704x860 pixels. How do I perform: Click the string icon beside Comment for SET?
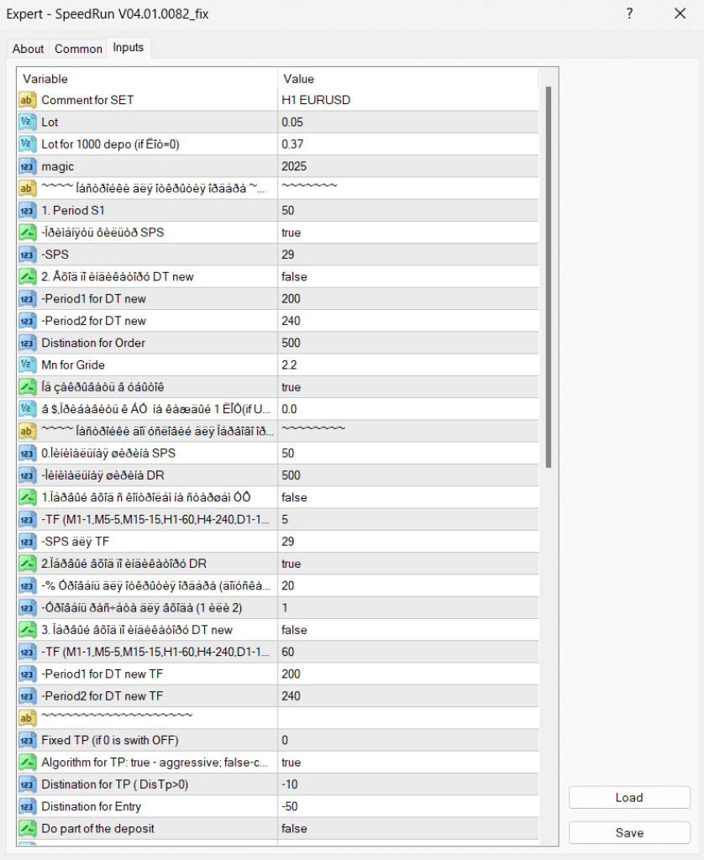[27, 101]
